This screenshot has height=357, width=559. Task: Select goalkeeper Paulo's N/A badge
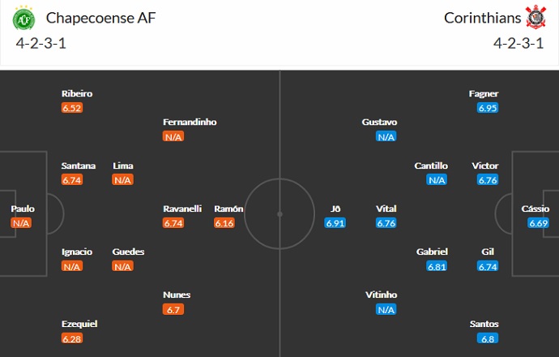coord(21,223)
